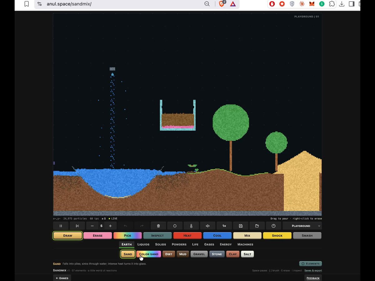
Task: Select the Inspect tool
Action: coord(157,235)
